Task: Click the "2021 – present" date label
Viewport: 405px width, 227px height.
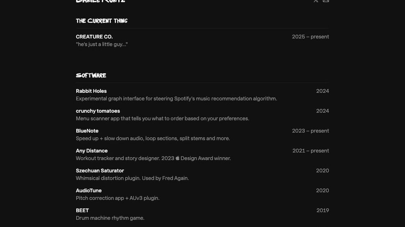Action: (311, 151)
